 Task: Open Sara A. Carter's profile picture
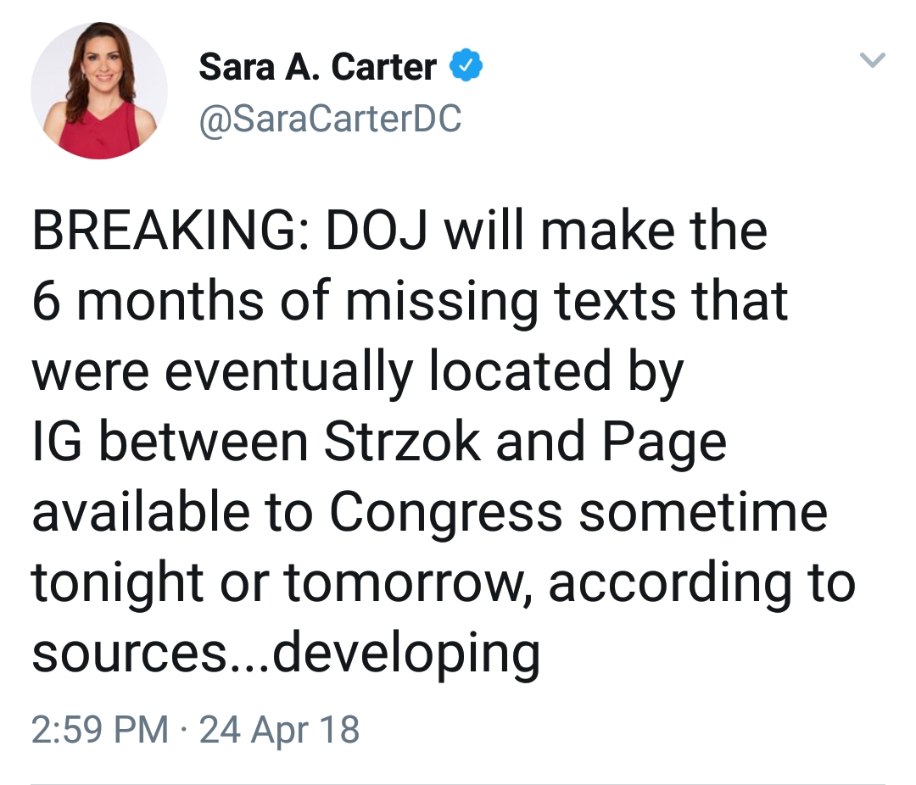coord(99,91)
